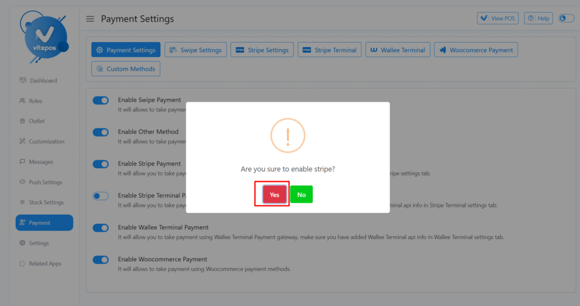Decline with the green No button
The width and height of the screenshot is (580, 306).
(301, 194)
